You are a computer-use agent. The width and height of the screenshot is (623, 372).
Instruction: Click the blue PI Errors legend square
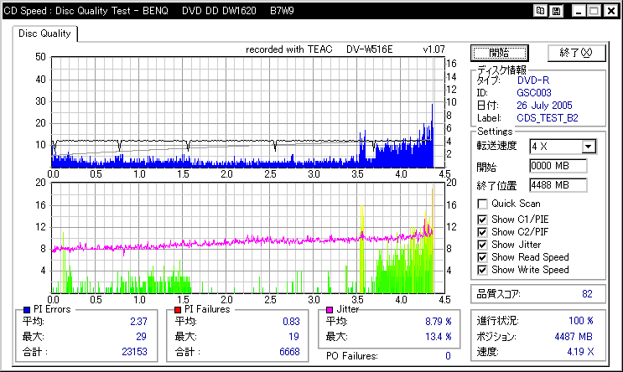tap(27, 310)
